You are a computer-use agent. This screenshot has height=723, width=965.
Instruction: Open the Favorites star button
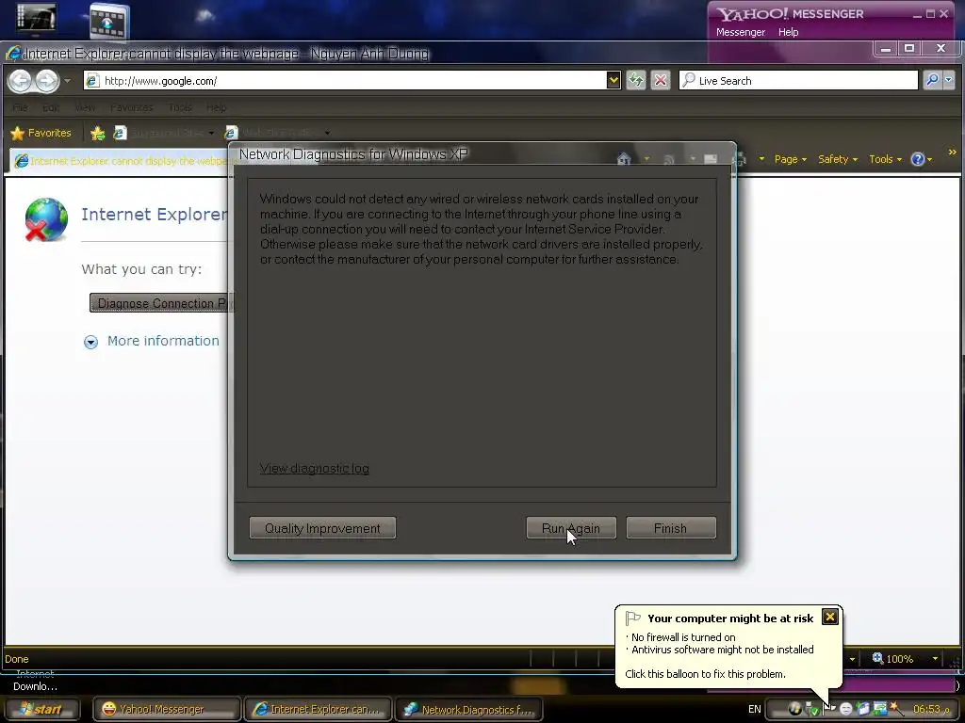click(x=41, y=133)
